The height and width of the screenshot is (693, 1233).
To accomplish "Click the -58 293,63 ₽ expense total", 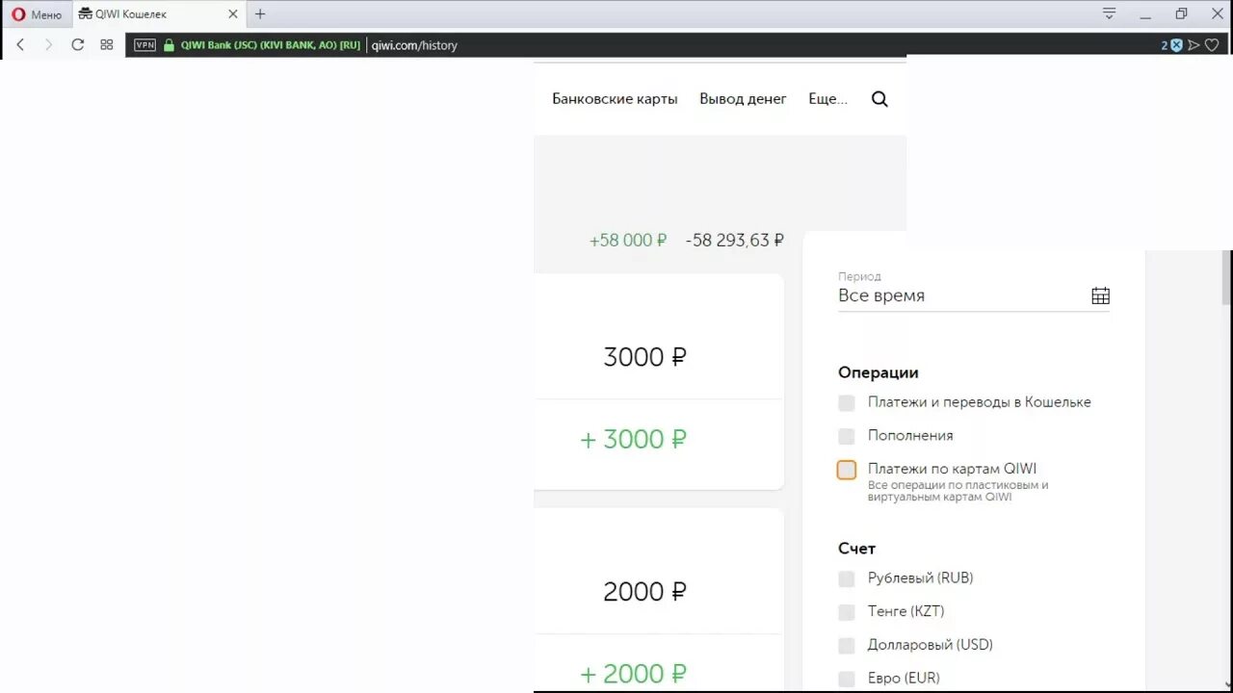I will tap(735, 241).
